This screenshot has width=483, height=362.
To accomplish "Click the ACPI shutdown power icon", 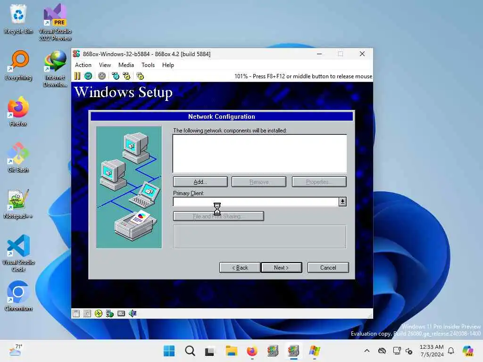I will [x=102, y=76].
